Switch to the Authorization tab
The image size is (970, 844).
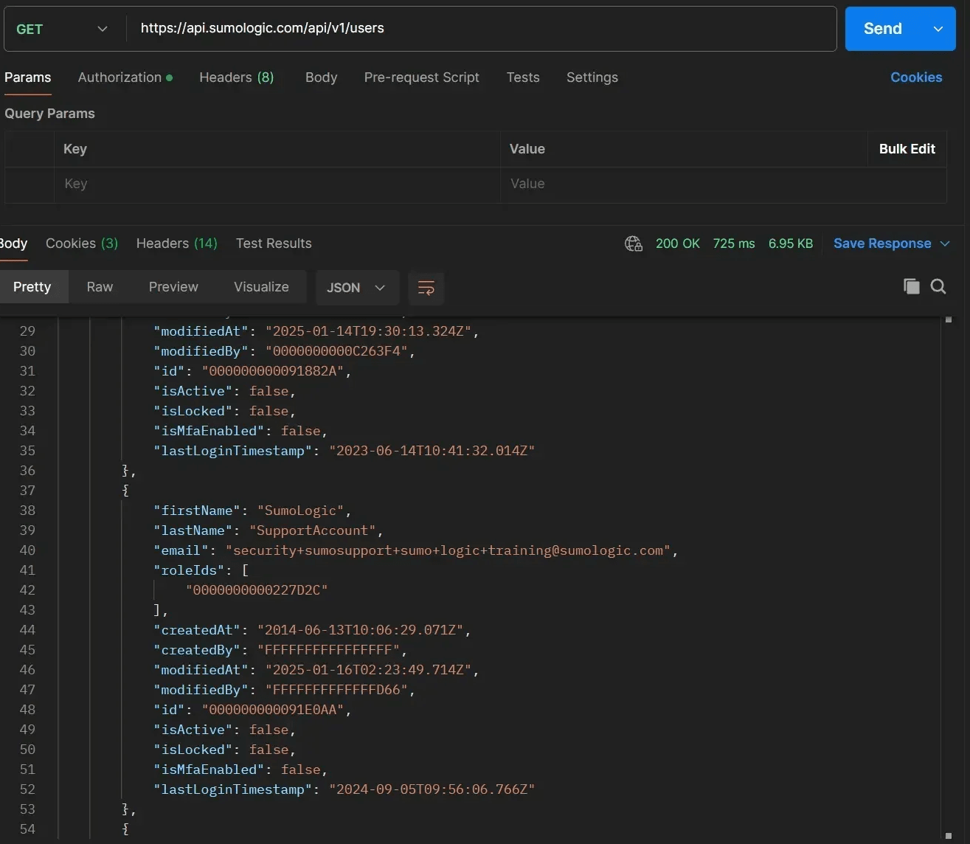point(119,77)
